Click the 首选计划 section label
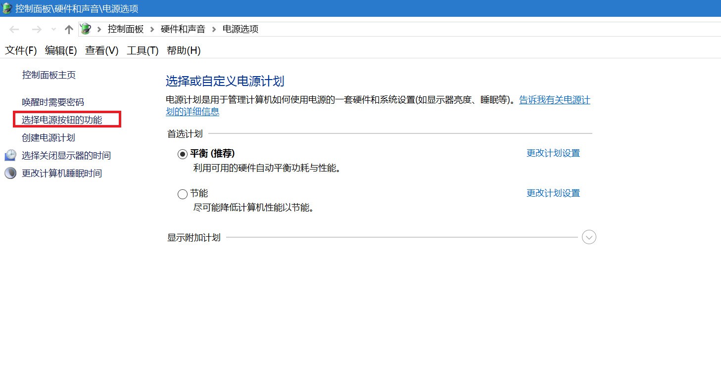The width and height of the screenshot is (721, 384). tap(185, 133)
